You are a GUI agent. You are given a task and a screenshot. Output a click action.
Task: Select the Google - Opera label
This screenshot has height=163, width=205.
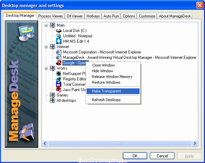point(74,63)
